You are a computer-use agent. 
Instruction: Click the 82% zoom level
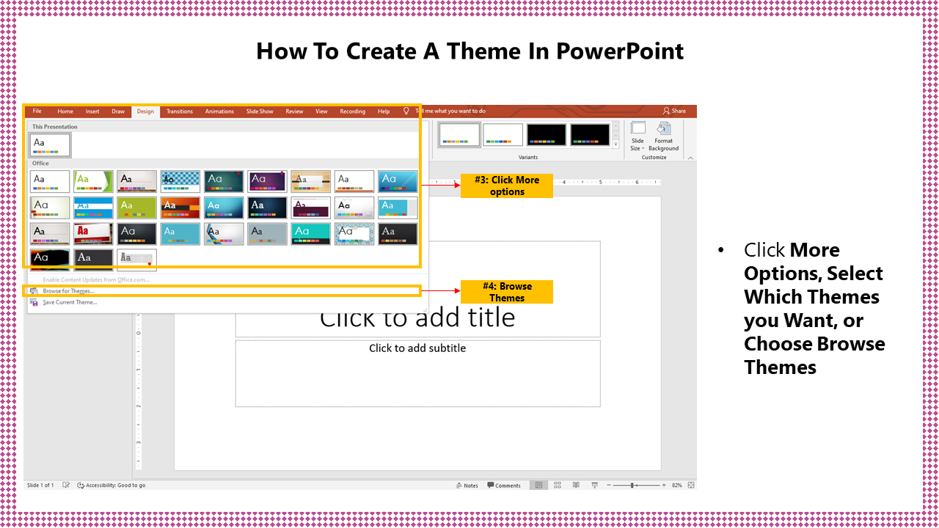(677, 485)
